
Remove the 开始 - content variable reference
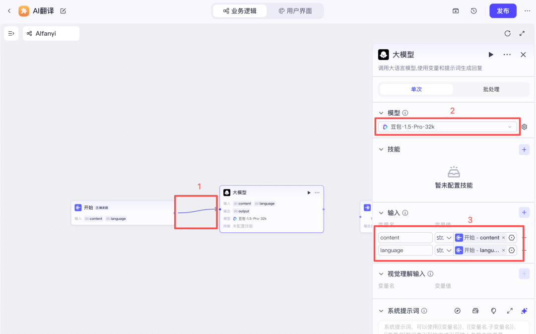click(503, 238)
